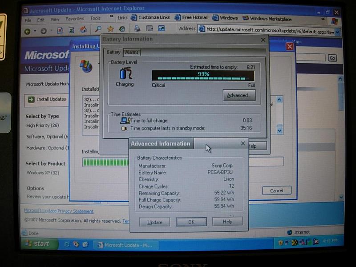Click the Help button behind the Advanced dialog
This screenshot has height=267, width=356.
(x=258, y=146)
